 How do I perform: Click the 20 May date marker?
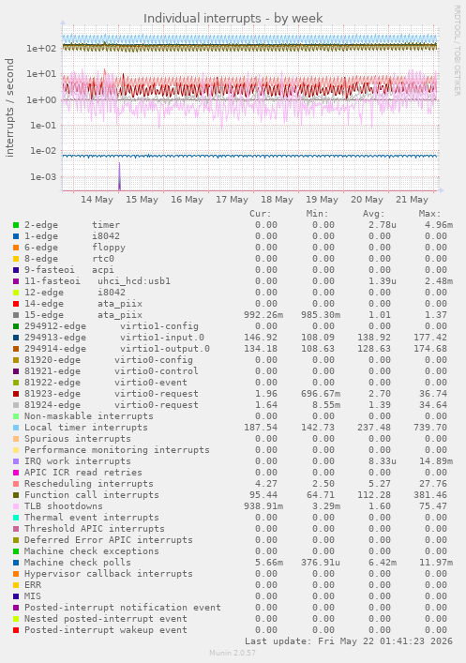coord(367,200)
